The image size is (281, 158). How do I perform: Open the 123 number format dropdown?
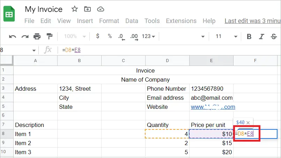click(x=148, y=36)
